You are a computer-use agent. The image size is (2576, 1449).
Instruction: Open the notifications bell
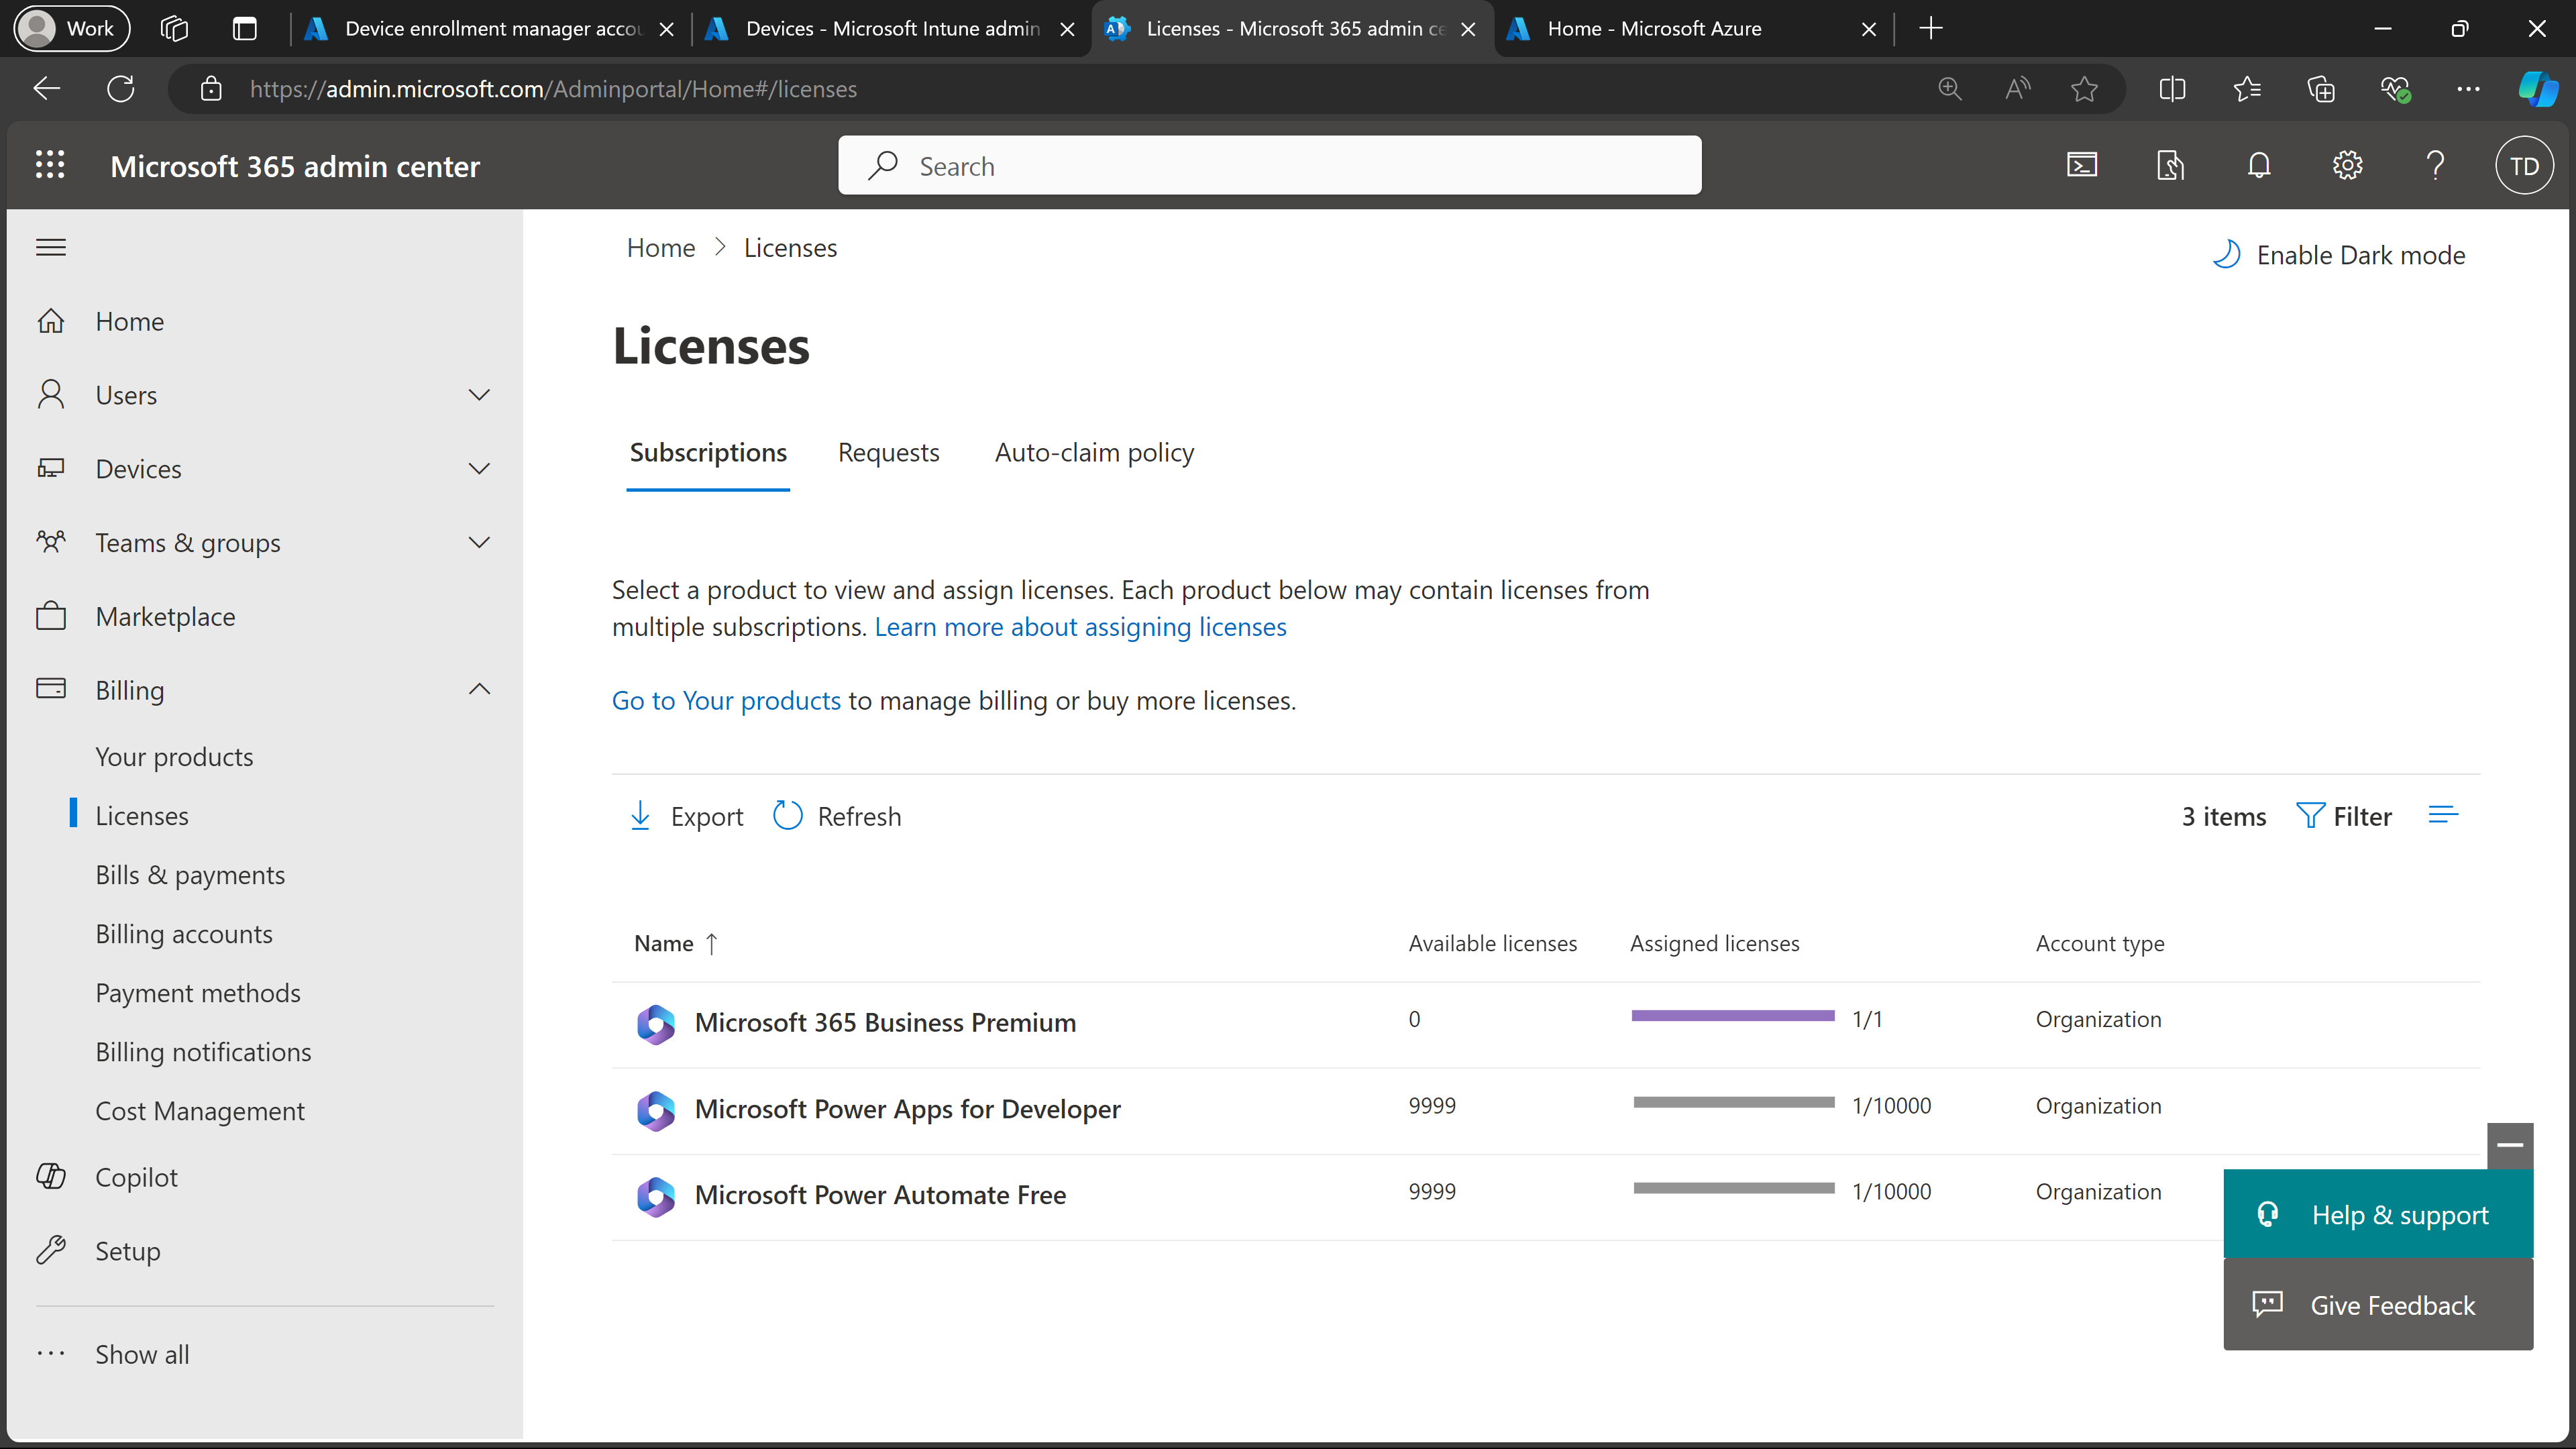(2259, 165)
